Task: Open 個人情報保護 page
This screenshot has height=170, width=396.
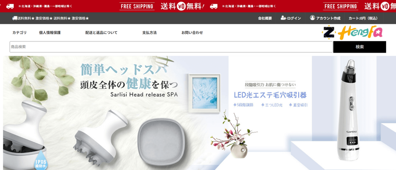Action: click(50, 32)
